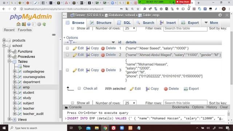The height and width of the screenshot is (131, 233).
Task: Click Windows taskbar search box
Action: [x=38, y=128]
